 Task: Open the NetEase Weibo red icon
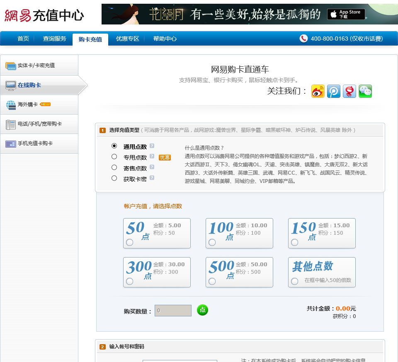point(349,91)
